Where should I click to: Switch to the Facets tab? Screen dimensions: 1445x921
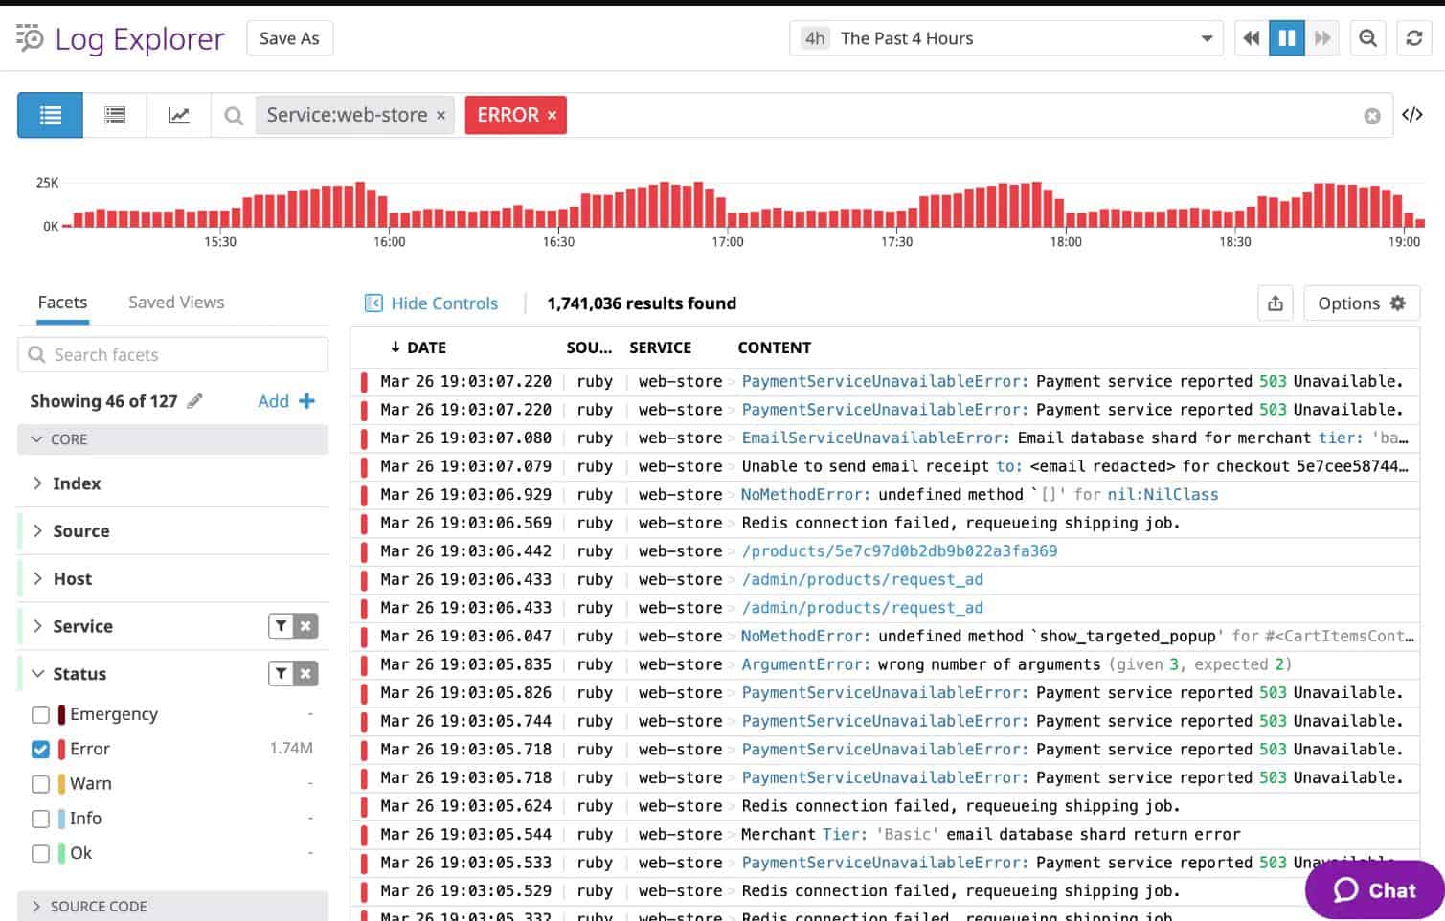point(62,303)
